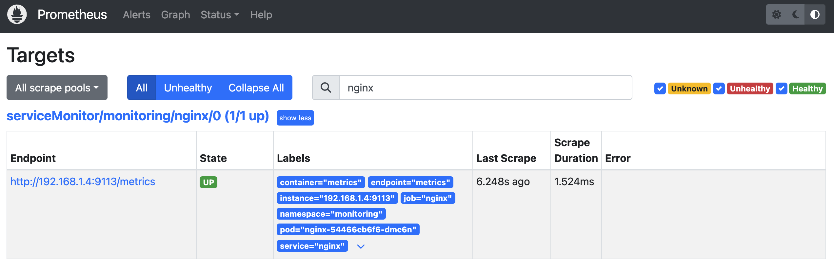The height and width of the screenshot is (274, 834).
Task: Open the Status dropdown menu
Action: (x=220, y=15)
